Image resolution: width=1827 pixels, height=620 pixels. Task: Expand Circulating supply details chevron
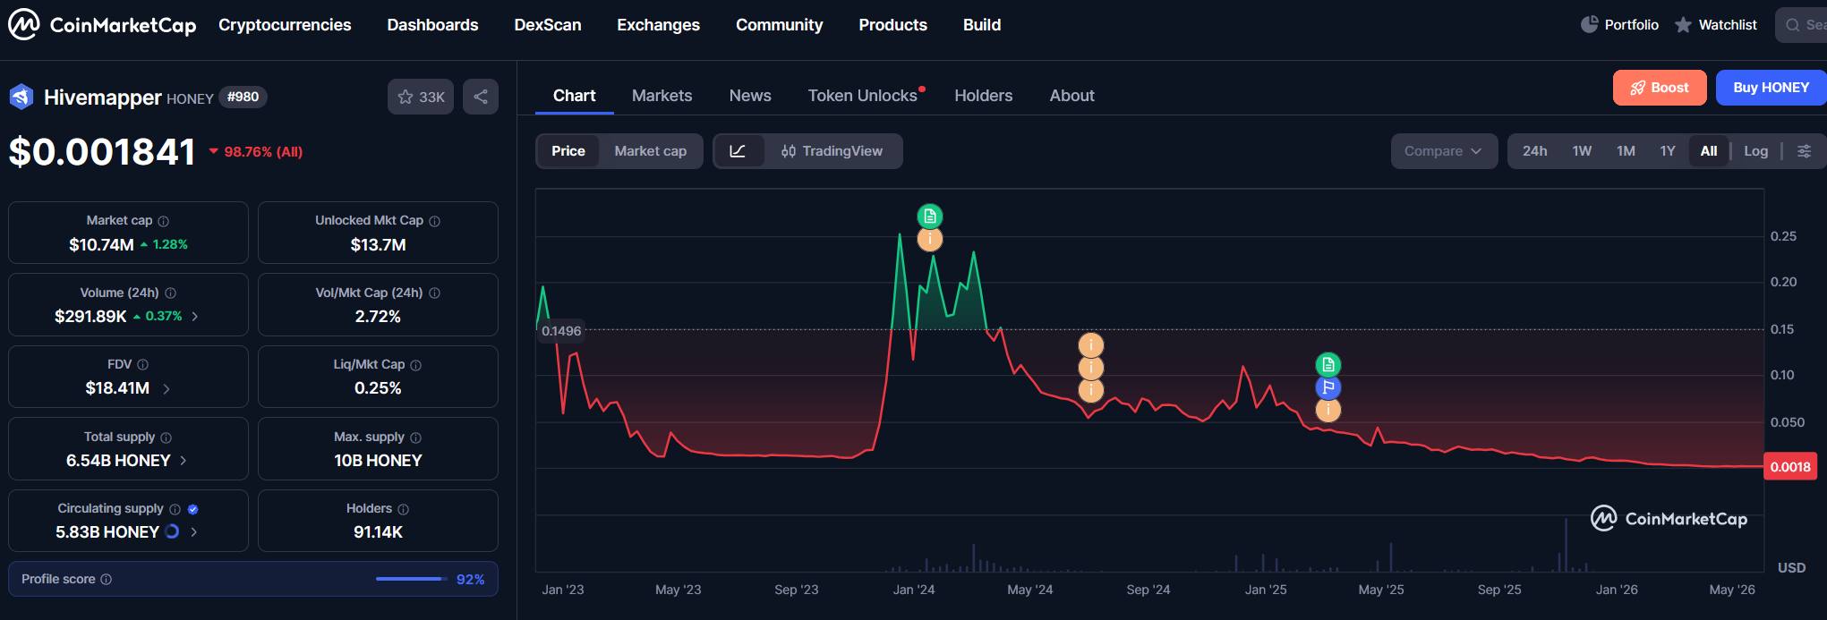pyautogui.click(x=193, y=531)
